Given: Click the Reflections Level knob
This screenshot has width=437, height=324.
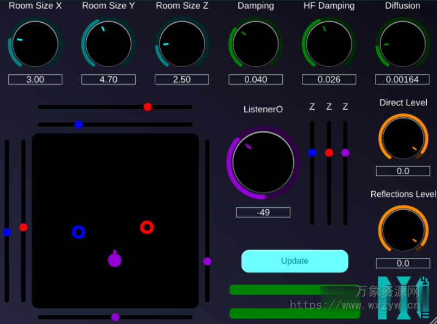Looking at the screenshot, I should [x=403, y=229].
